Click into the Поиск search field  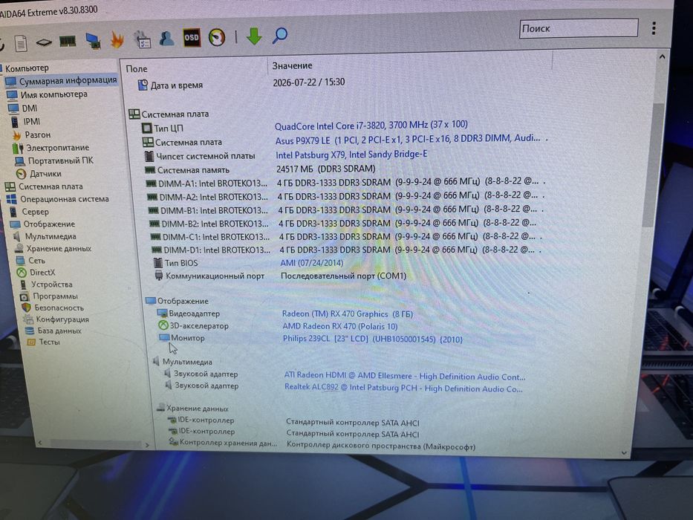[579, 28]
